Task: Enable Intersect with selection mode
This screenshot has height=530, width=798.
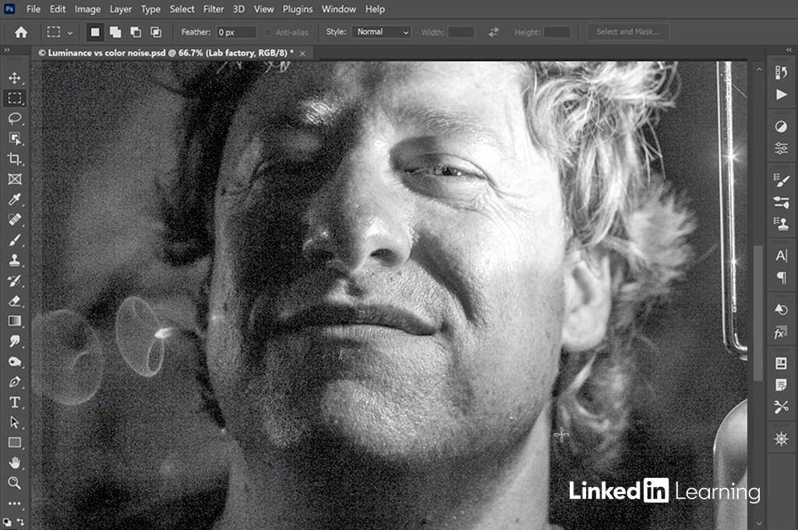Action: tap(156, 32)
